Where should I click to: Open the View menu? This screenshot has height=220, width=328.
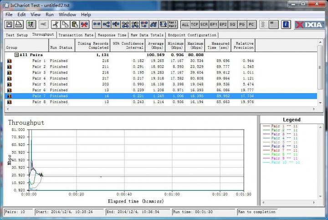[36, 15]
